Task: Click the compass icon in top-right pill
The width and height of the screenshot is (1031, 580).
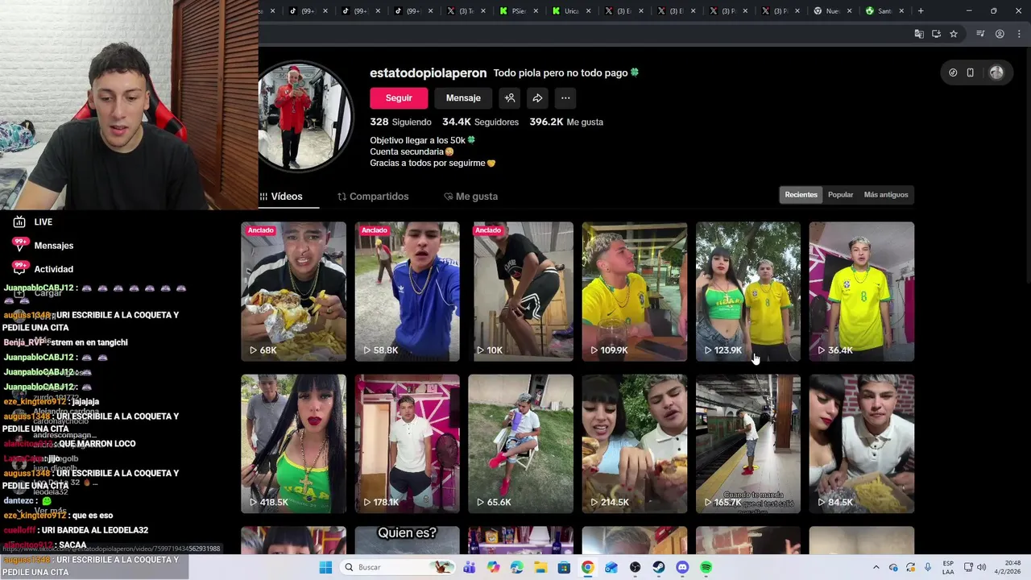Action: pyautogui.click(x=953, y=72)
